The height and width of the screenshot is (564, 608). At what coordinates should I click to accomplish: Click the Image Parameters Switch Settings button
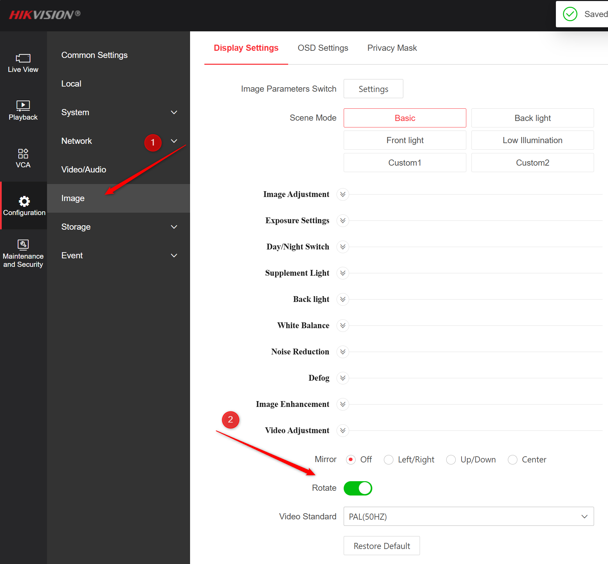[x=373, y=89]
